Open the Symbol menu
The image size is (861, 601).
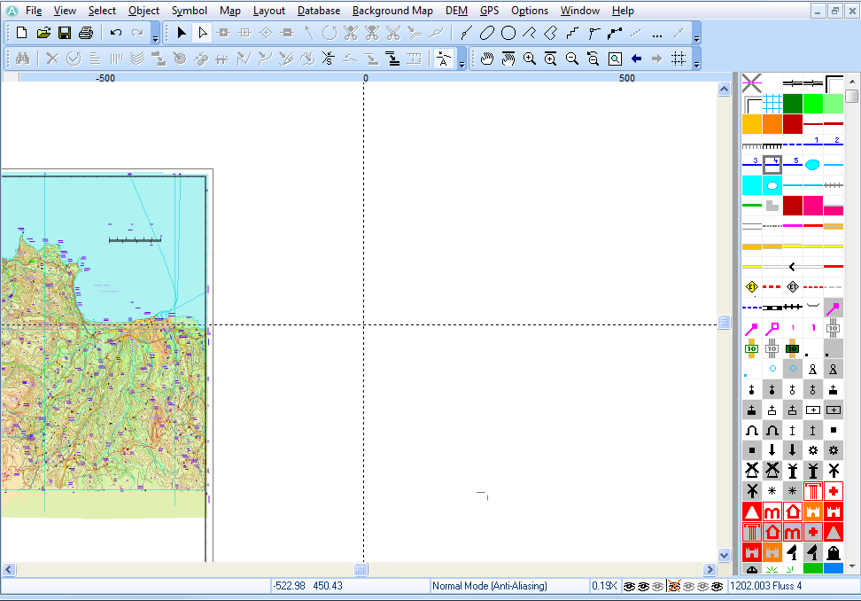(x=190, y=11)
